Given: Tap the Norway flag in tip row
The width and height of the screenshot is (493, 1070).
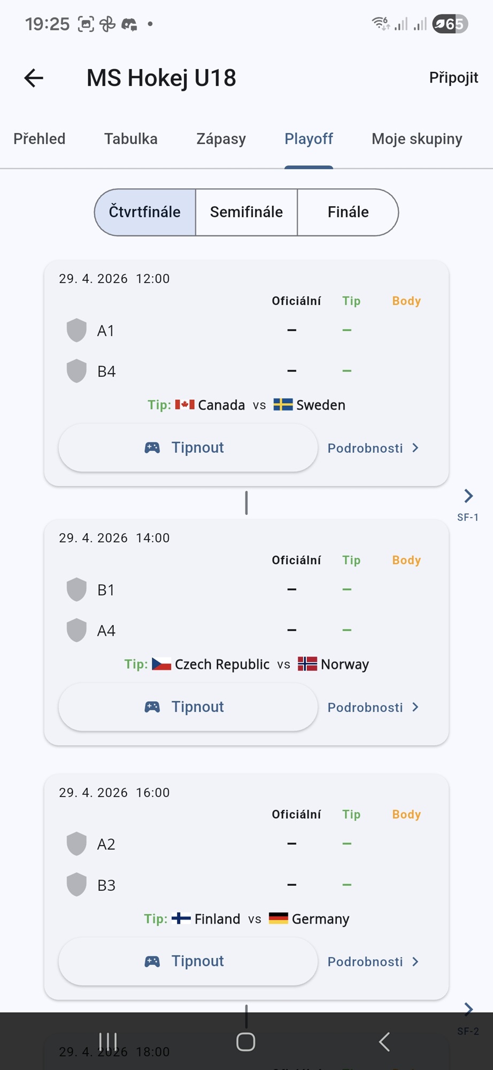Looking at the screenshot, I should [x=307, y=664].
